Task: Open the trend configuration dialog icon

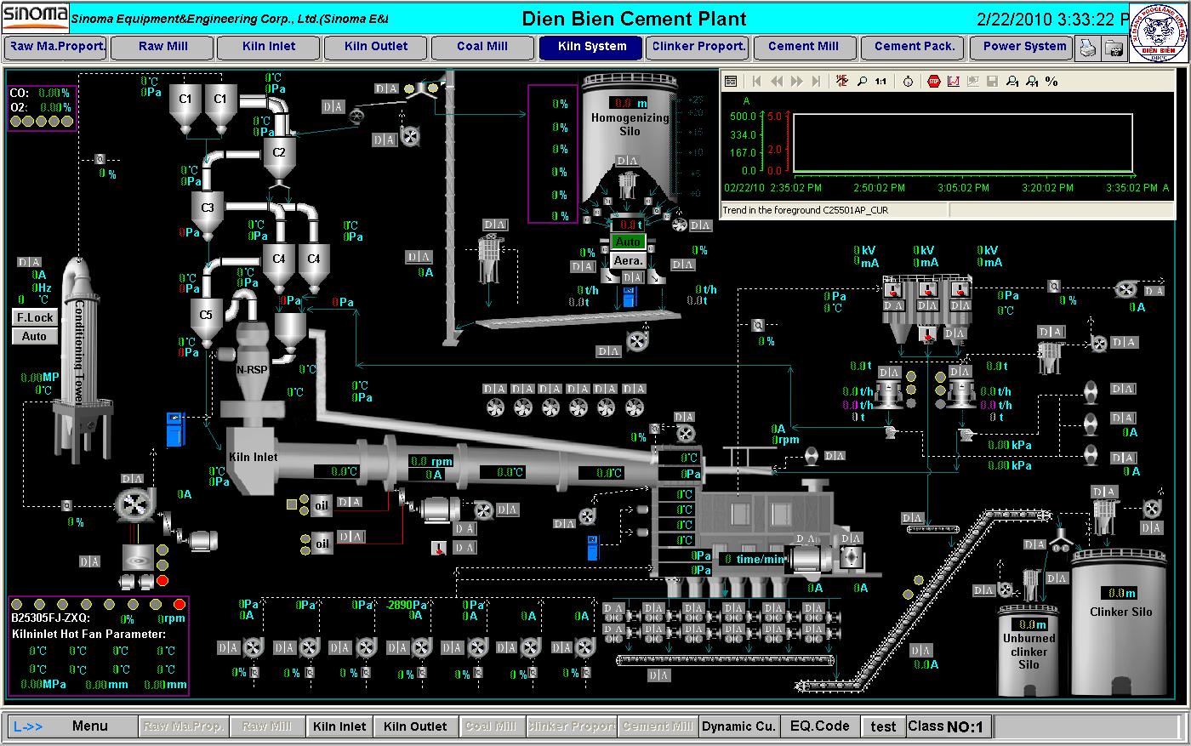Action: (730, 81)
